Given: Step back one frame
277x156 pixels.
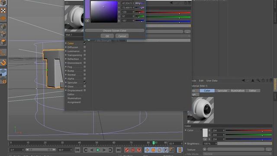Looking at the screenshot, I should click(x=92, y=150).
